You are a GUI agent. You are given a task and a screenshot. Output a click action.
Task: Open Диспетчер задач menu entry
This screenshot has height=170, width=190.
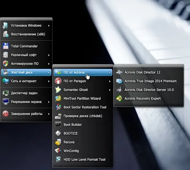26,93
